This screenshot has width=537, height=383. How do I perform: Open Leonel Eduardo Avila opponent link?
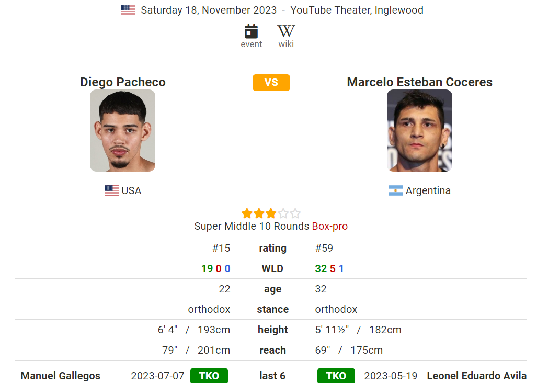pyautogui.click(x=477, y=376)
